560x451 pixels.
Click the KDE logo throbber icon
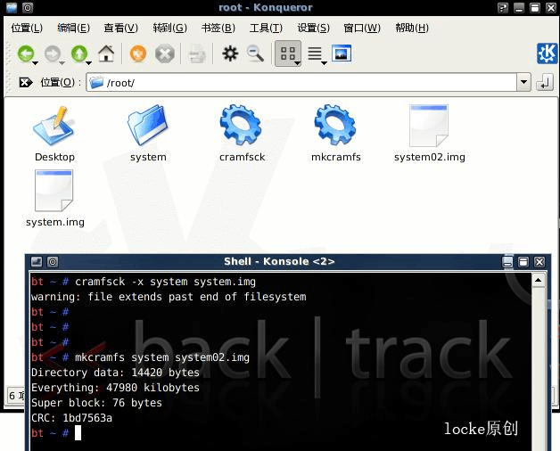pos(548,53)
